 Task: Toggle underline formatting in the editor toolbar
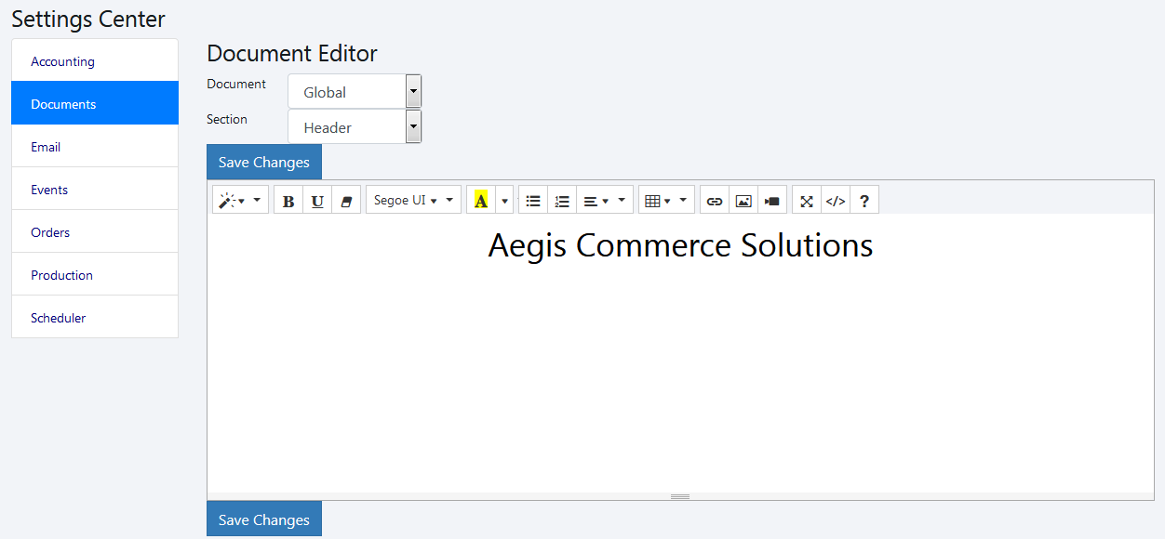click(x=317, y=201)
